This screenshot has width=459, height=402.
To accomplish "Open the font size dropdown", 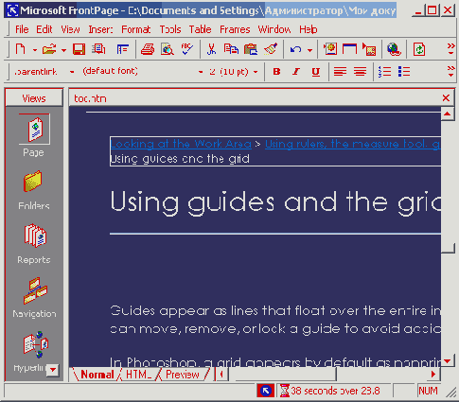I will point(256,72).
